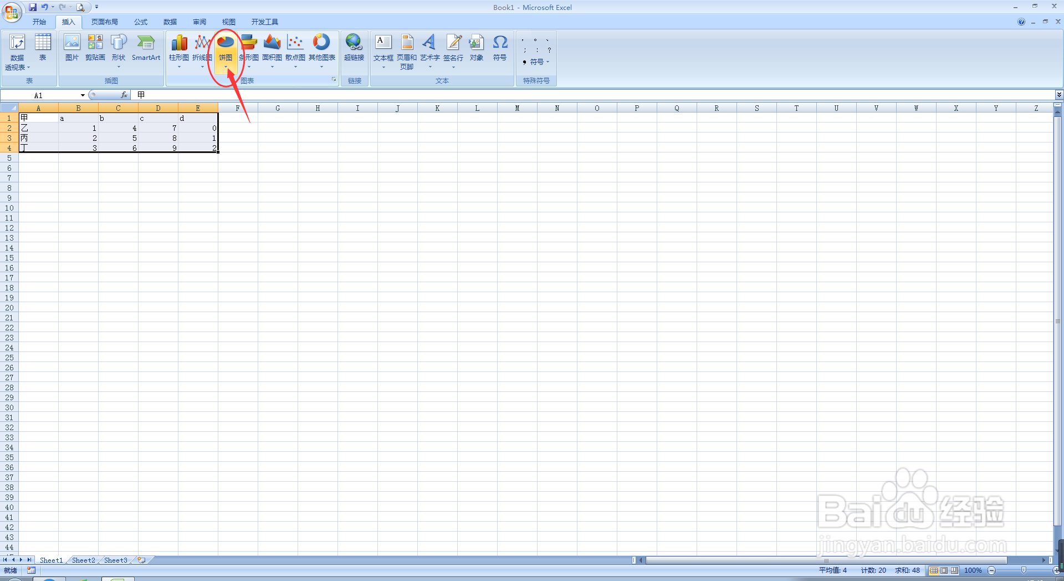This screenshot has width=1064, height=581.
Task: Insert an 对象 object
Action: click(477, 48)
